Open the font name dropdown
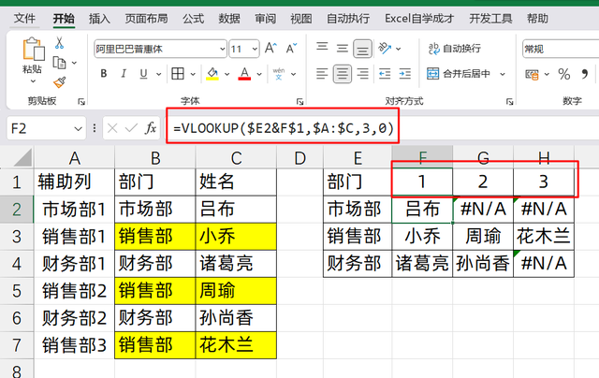The height and width of the screenshot is (378, 599). pyautogui.click(x=223, y=49)
